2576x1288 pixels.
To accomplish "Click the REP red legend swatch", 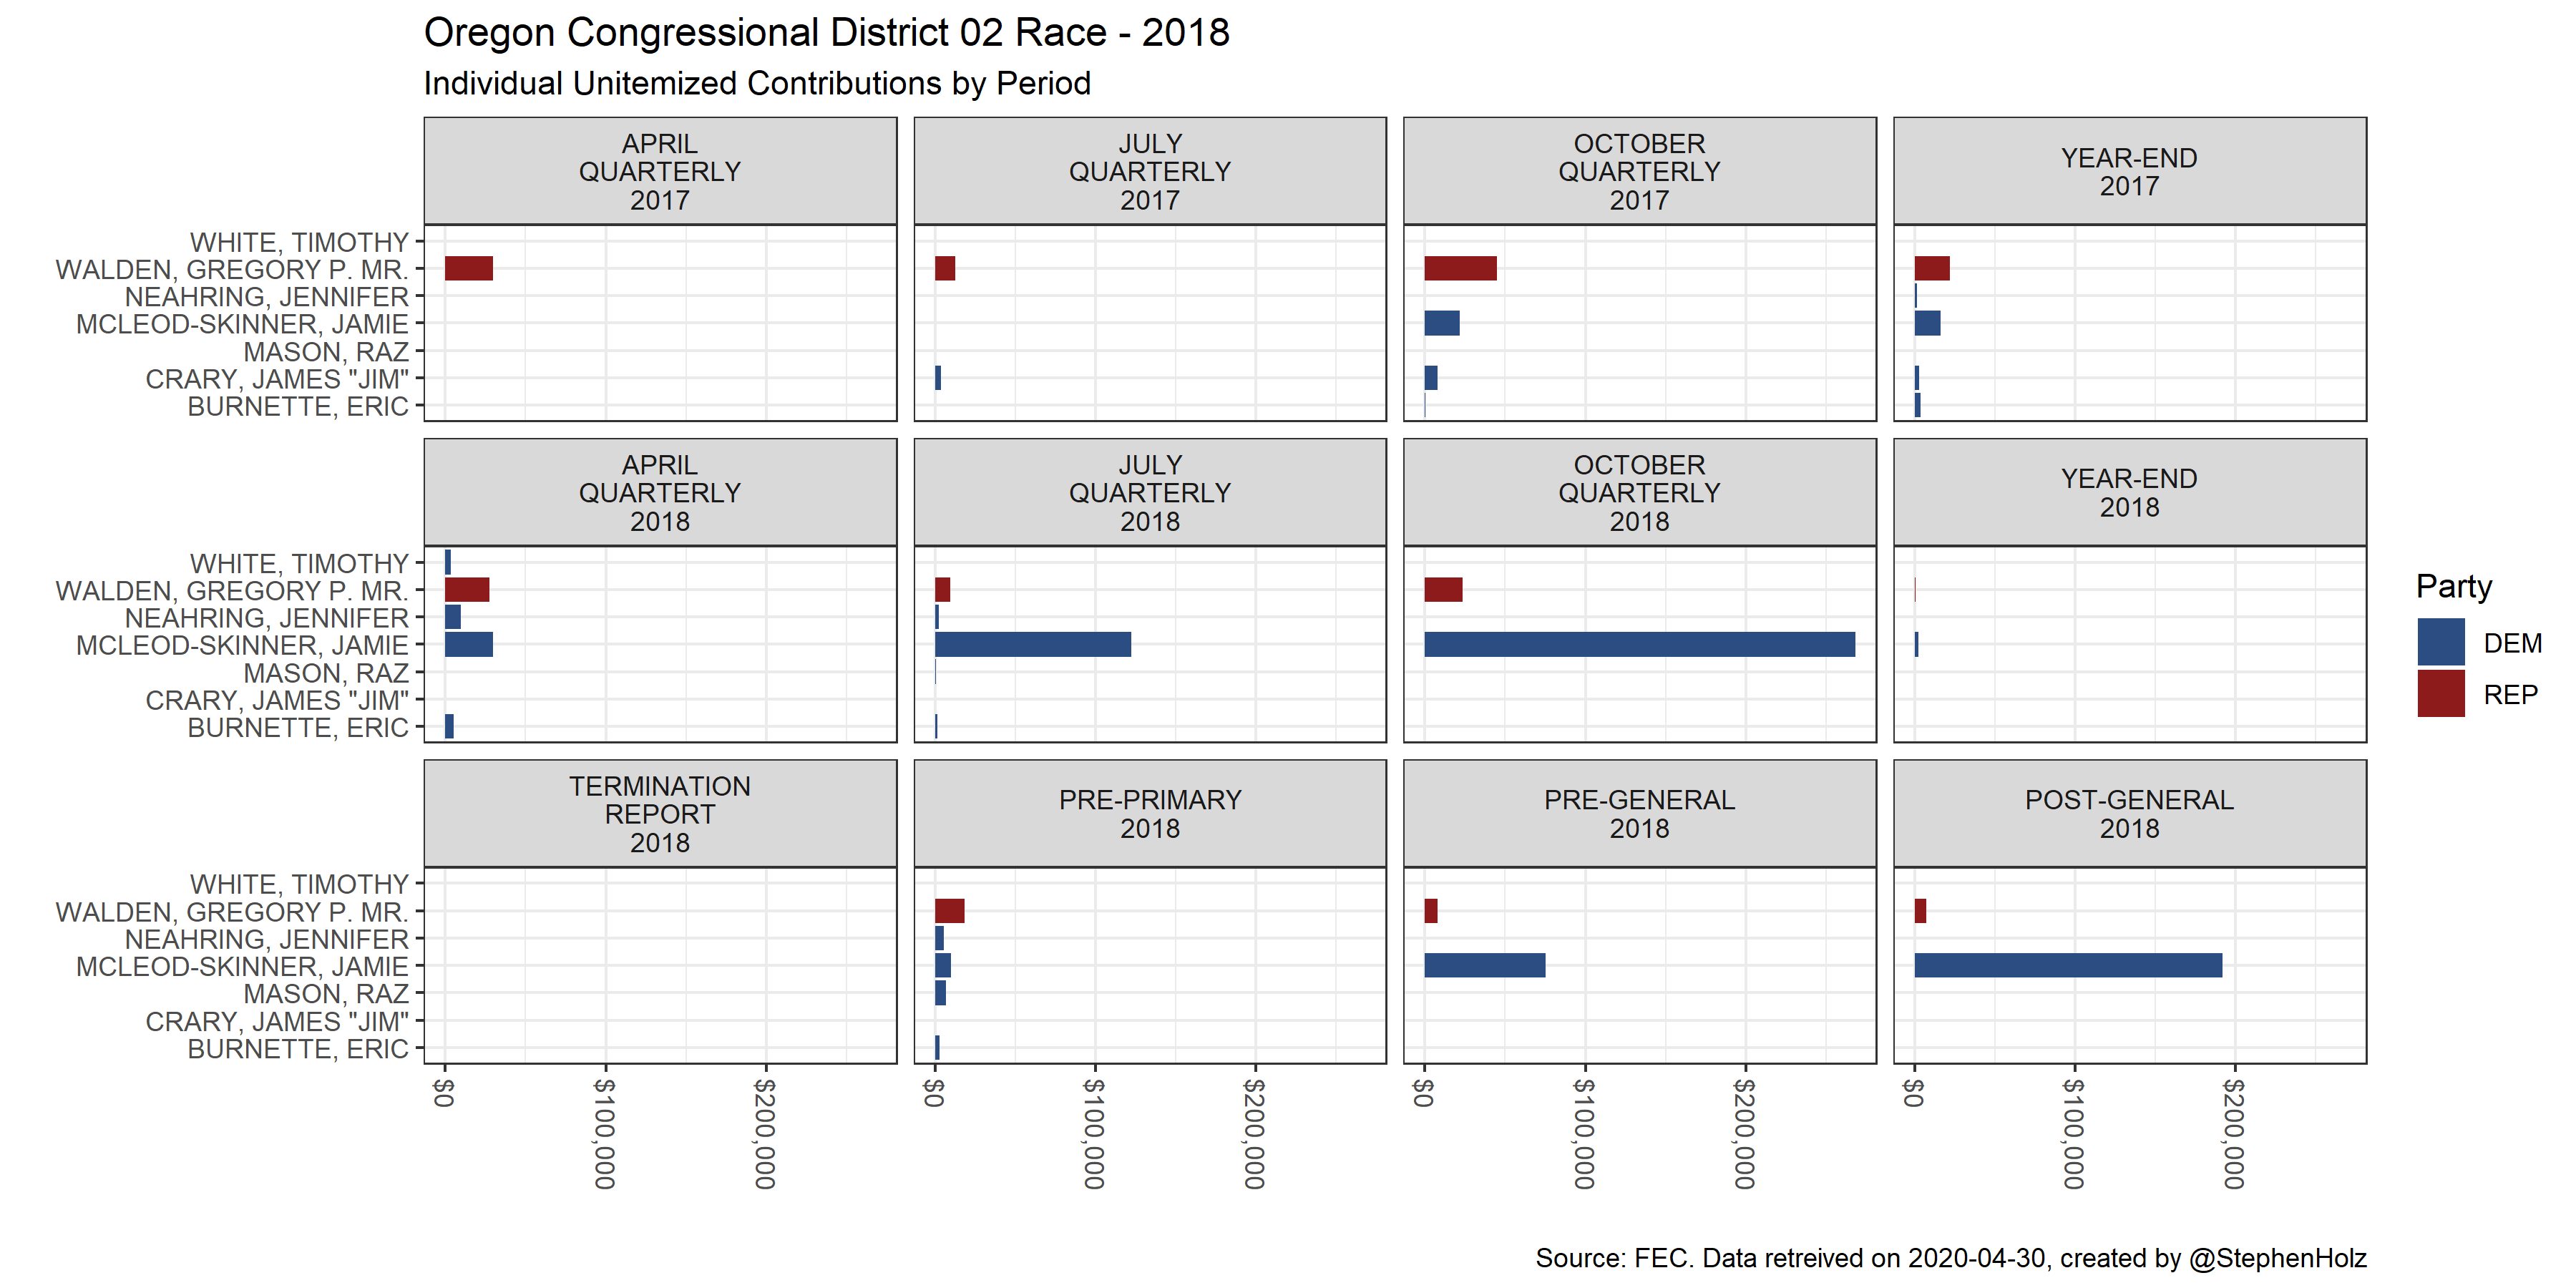I will [x=2440, y=694].
